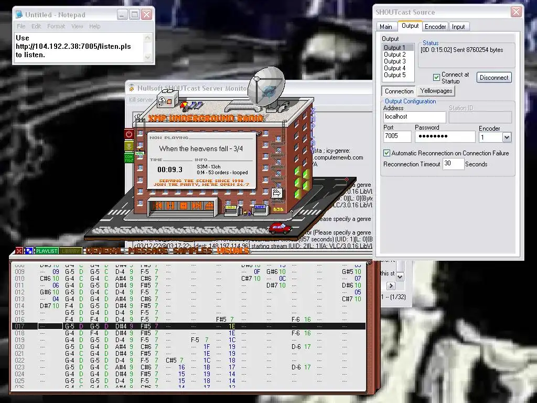Click the blue resize arrows icon on info panel
The width and height of the screenshot is (537, 403).
click(x=29, y=251)
